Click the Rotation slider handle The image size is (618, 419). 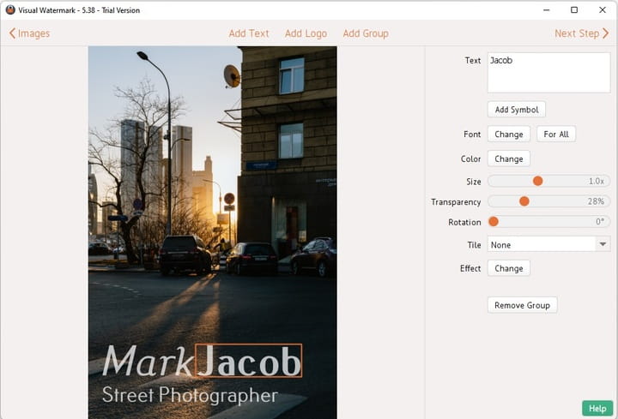[494, 222]
